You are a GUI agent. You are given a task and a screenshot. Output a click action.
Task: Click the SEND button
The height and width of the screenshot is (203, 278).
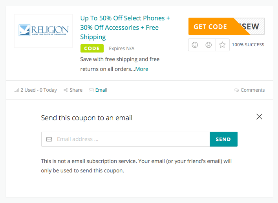pyautogui.click(x=223, y=139)
